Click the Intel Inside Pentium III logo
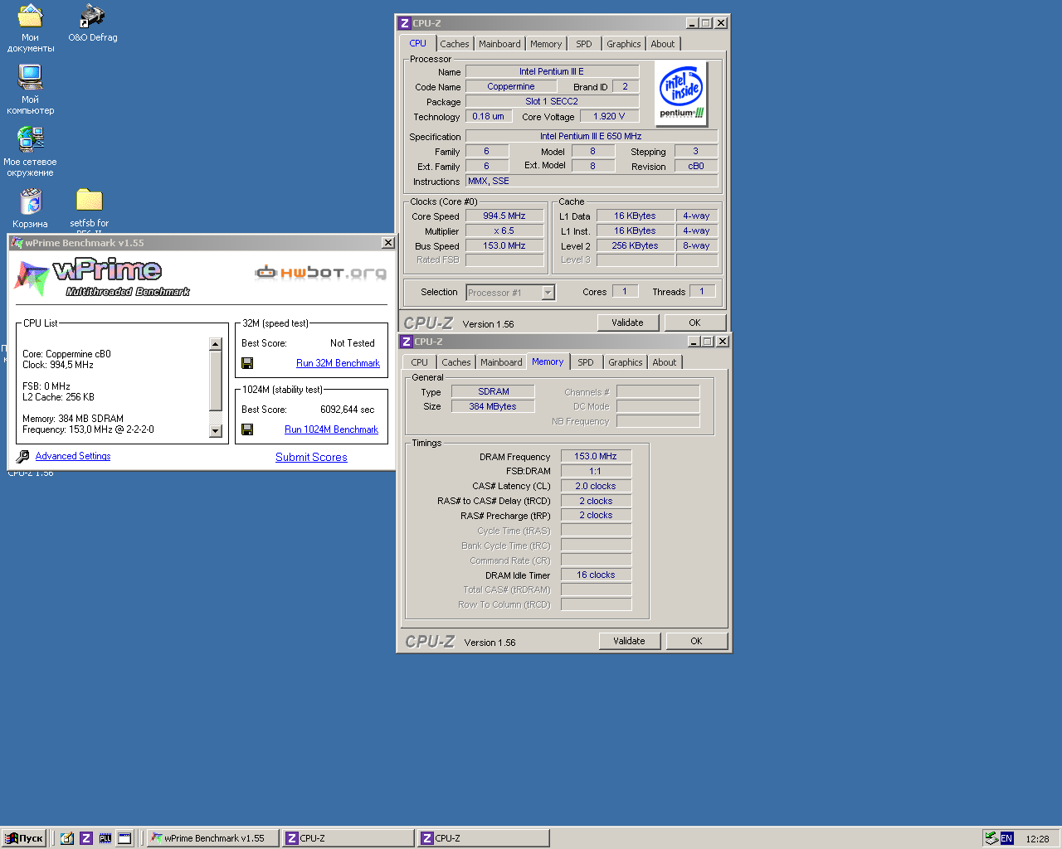1062x849 pixels. coord(681,93)
